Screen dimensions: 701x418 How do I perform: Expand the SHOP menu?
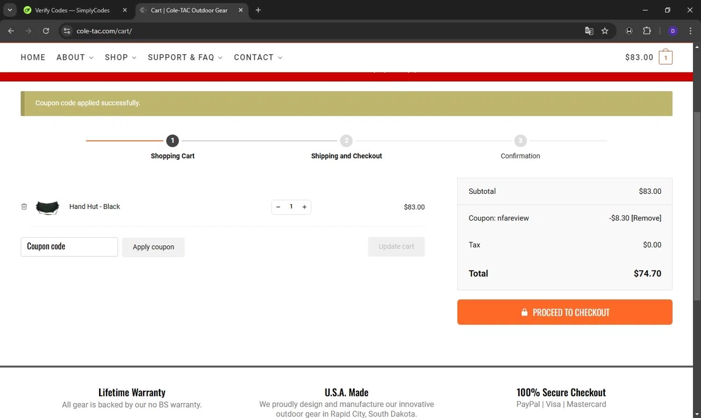[x=121, y=57]
